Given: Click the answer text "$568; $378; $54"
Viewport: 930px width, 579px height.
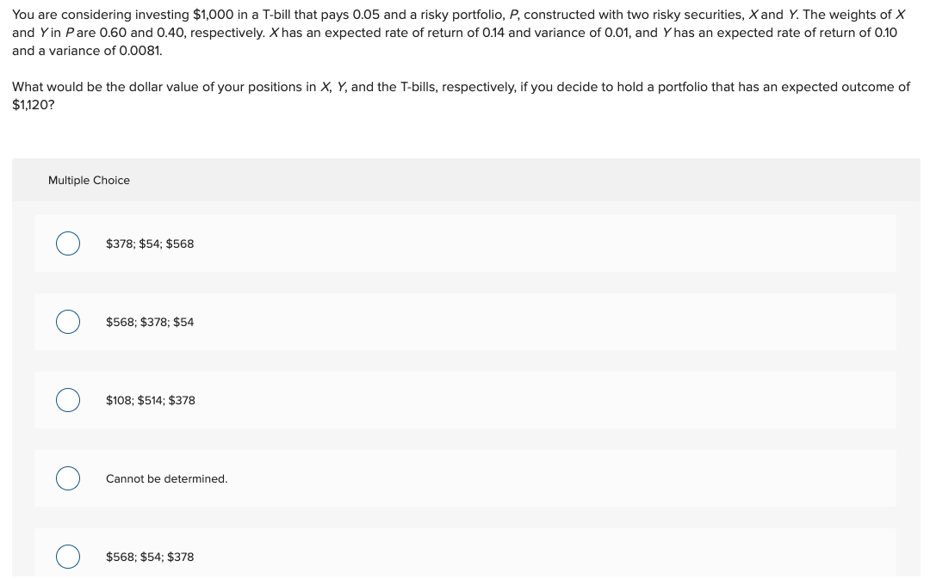Looking at the screenshot, I should point(150,322).
